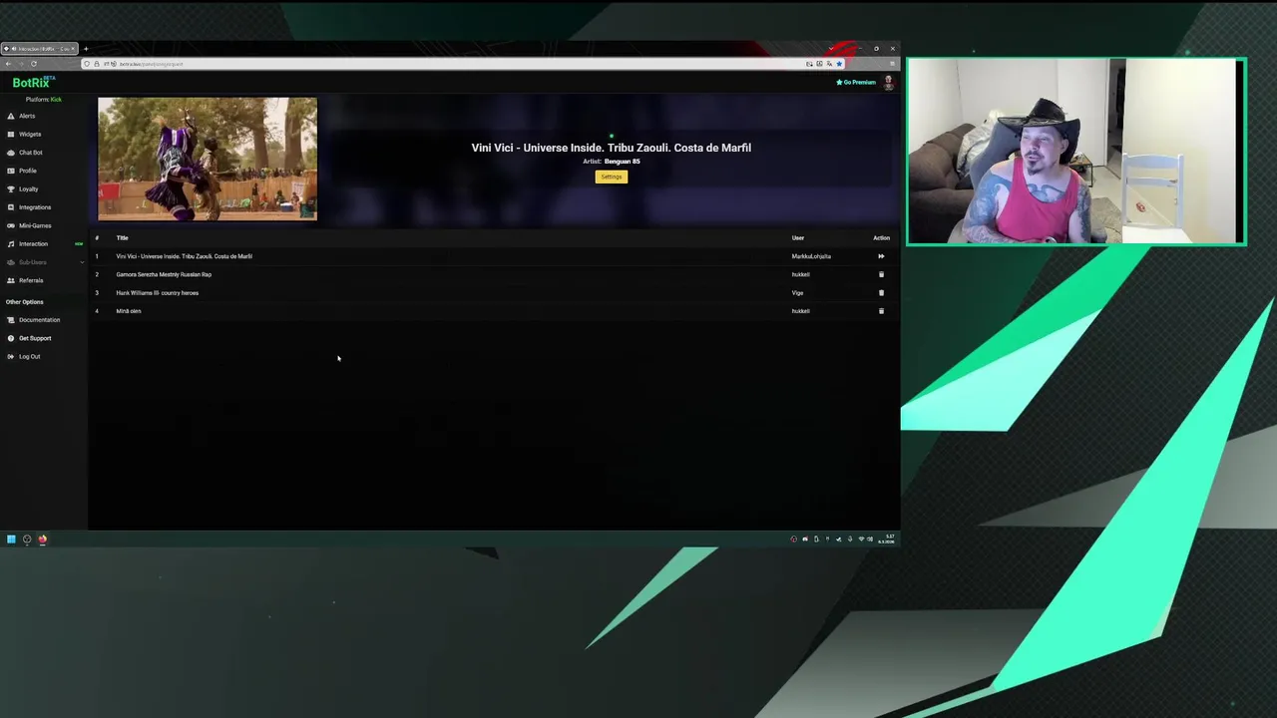Screen dimensions: 1277x718
Task: Click the Chat Bot cloud icon
Action: 11,153
